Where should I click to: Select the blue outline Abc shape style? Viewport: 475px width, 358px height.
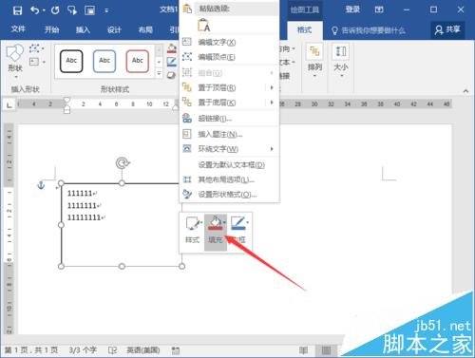(104, 61)
